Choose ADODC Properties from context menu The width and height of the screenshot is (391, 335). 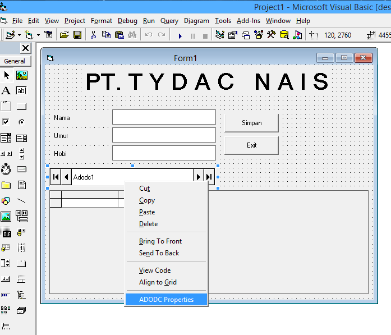[x=166, y=299]
